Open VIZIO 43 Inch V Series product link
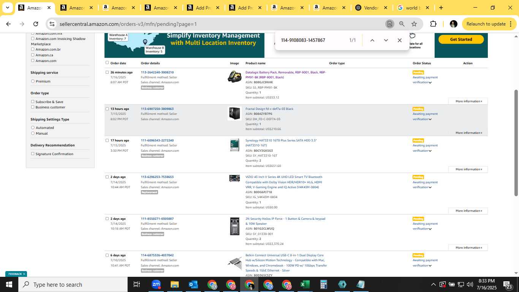Image resolution: width=519 pixels, height=292 pixels. point(284,182)
